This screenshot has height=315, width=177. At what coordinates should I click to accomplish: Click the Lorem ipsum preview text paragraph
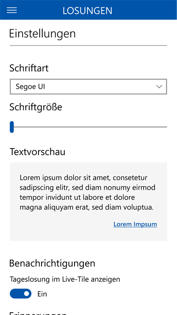[x=88, y=192]
